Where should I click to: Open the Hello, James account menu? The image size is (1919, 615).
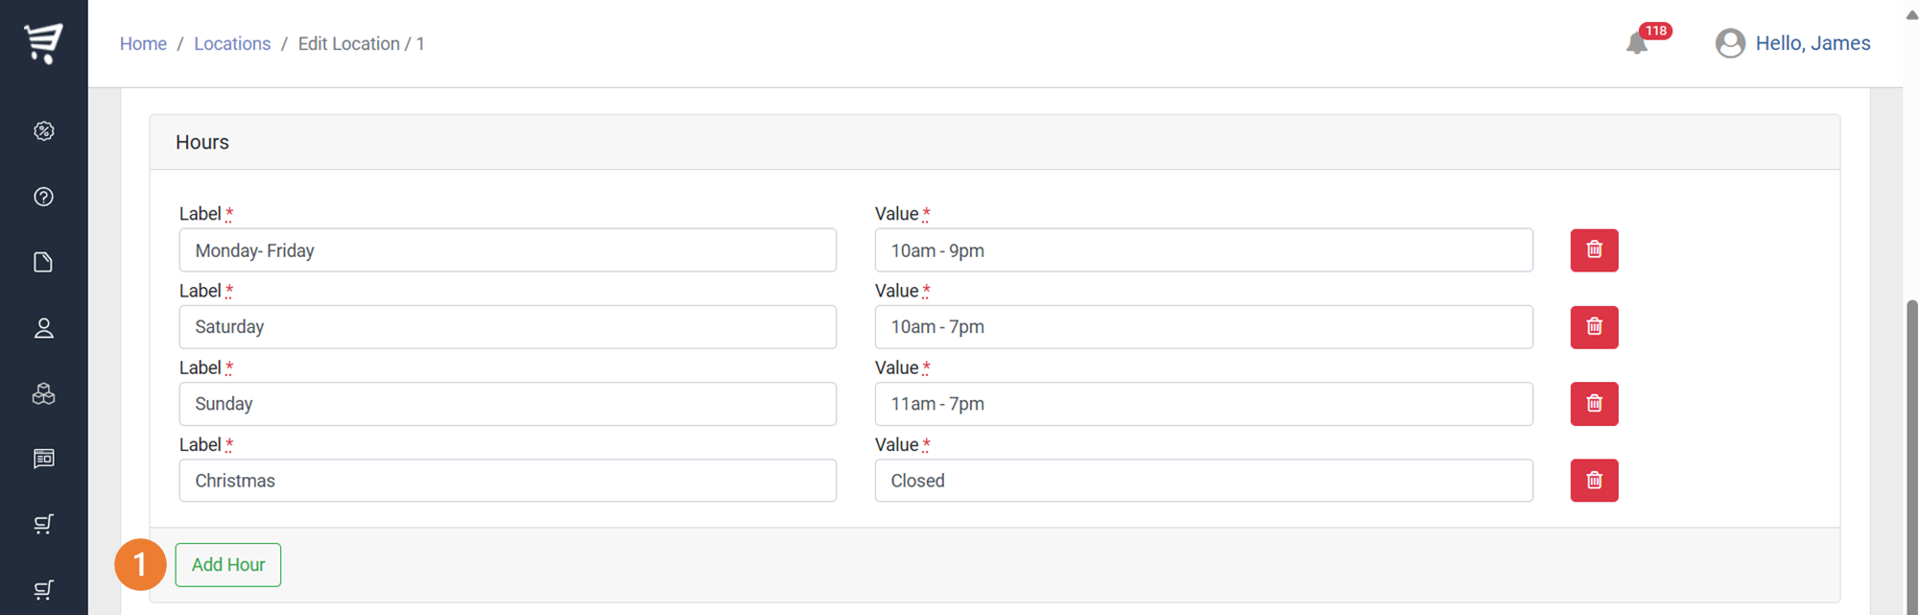click(1792, 43)
